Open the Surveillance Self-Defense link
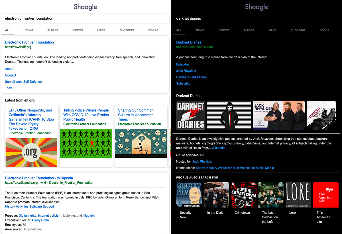The image size is (342, 234). point(23,82)
